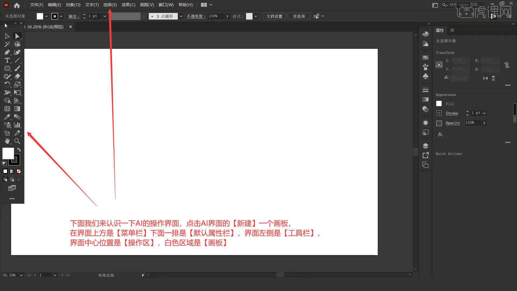Toggle opacity visibility in Appearance panel
The image size is (517, 291).
(439, 123)
